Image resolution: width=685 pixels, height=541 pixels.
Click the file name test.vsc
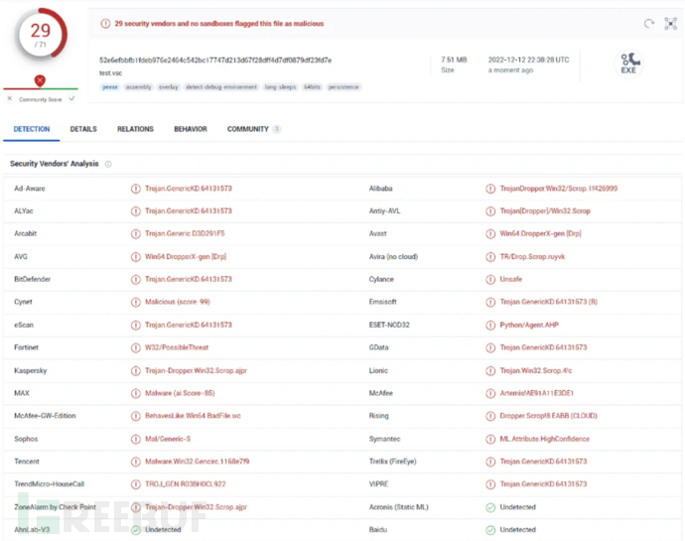110,73
